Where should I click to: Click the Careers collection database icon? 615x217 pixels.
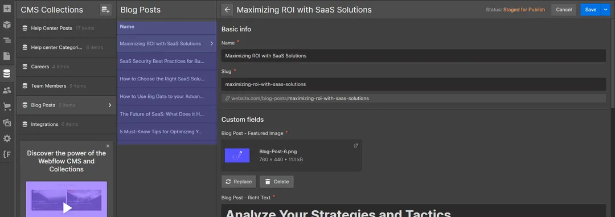pos(24,67)
